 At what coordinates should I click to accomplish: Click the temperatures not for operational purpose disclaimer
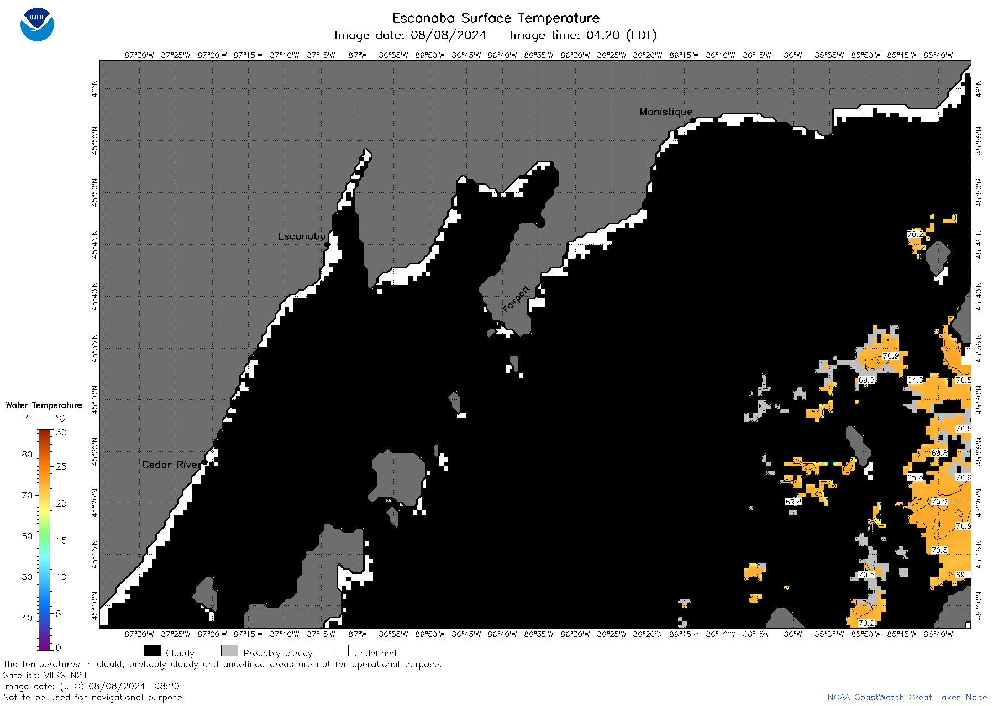[x=222, y=664]
